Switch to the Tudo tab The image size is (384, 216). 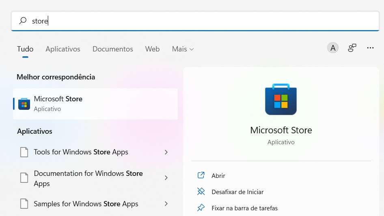coord(25,49)
